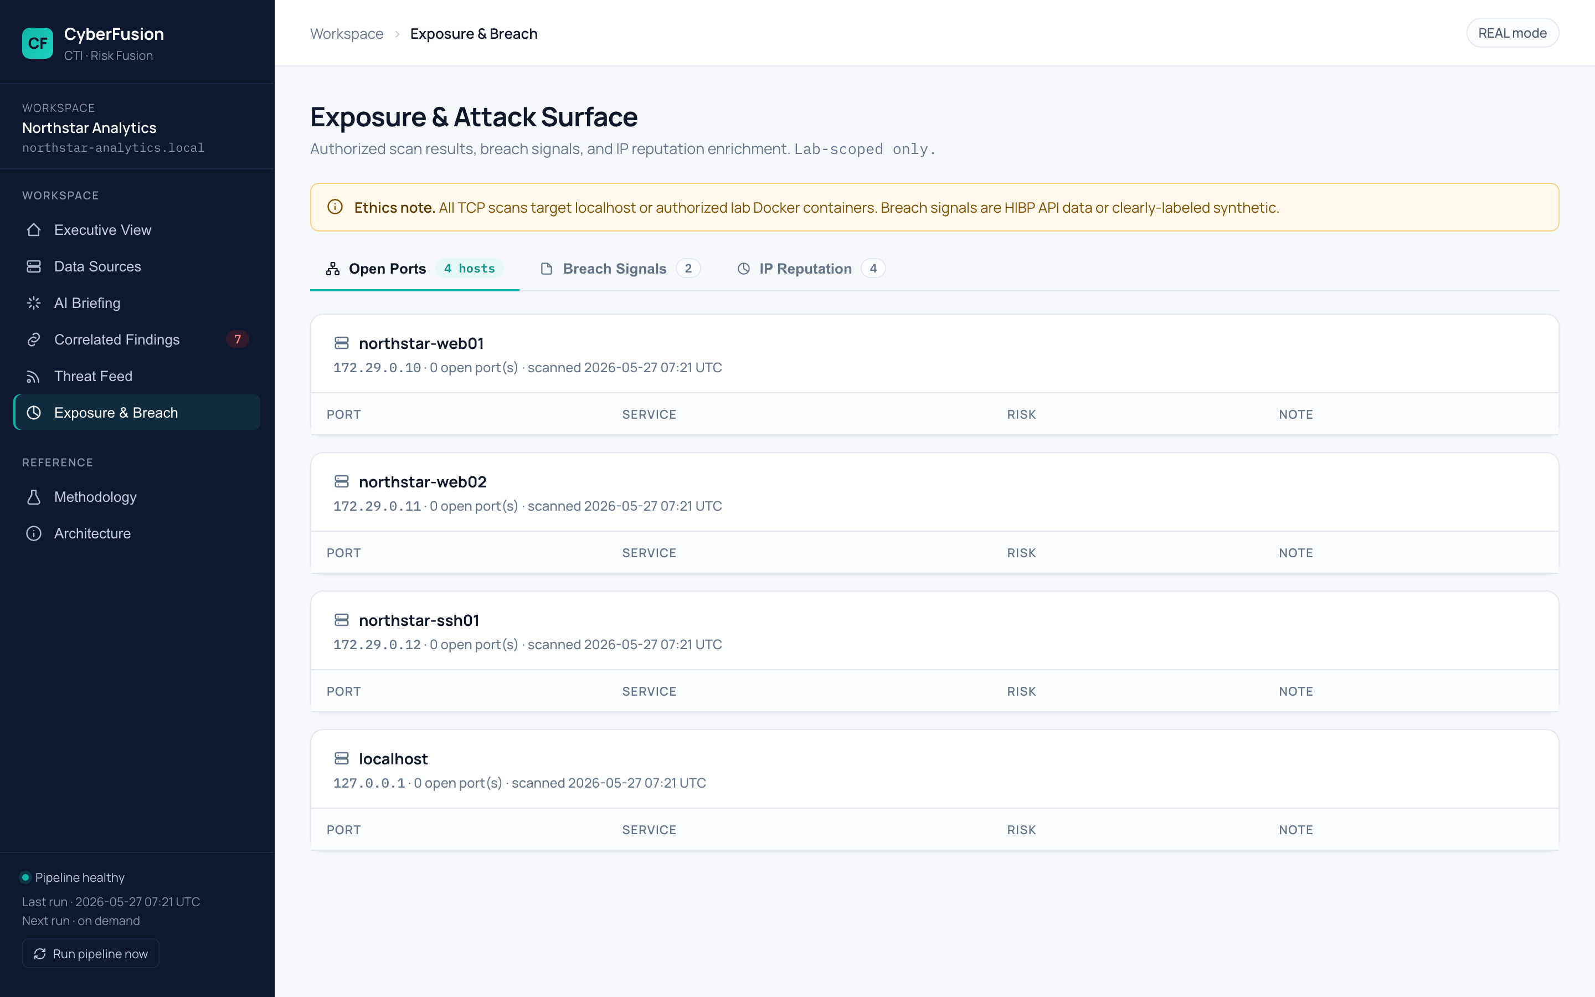Click RISK column header in northstar-web01 table
Screen dimensions: 1595x997
coord(1021,414)
